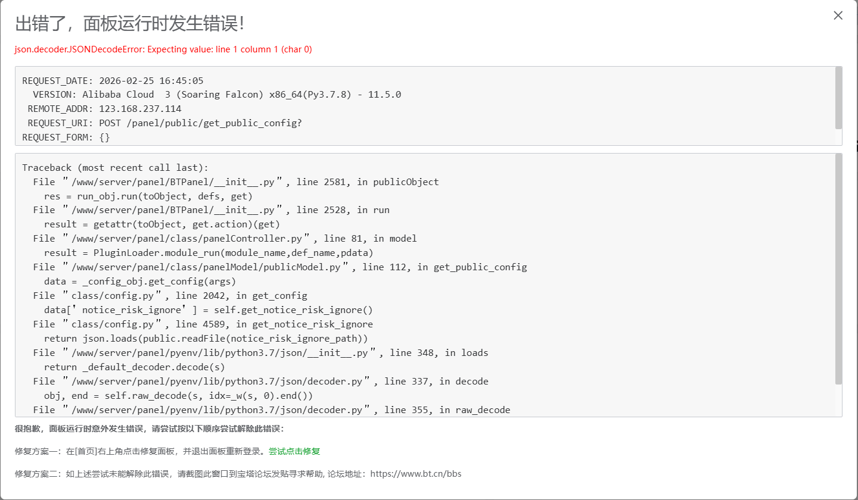This screenshot has height=500, width=858.
Task: Select the red JSONDecodeError message text
Action: (x=162, y=49)
